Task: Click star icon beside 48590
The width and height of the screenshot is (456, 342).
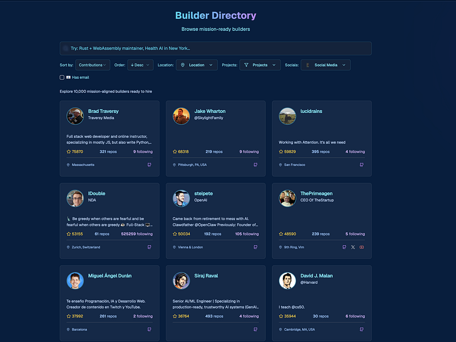Action: (281, 234)
